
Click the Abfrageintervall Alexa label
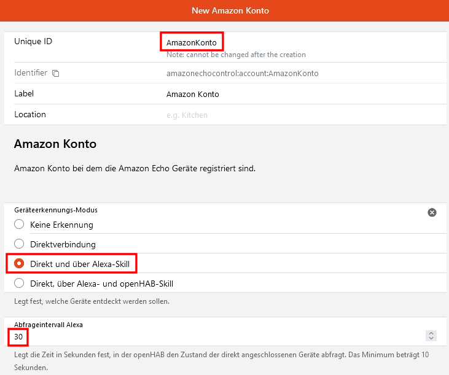click(x=49, y=325)
